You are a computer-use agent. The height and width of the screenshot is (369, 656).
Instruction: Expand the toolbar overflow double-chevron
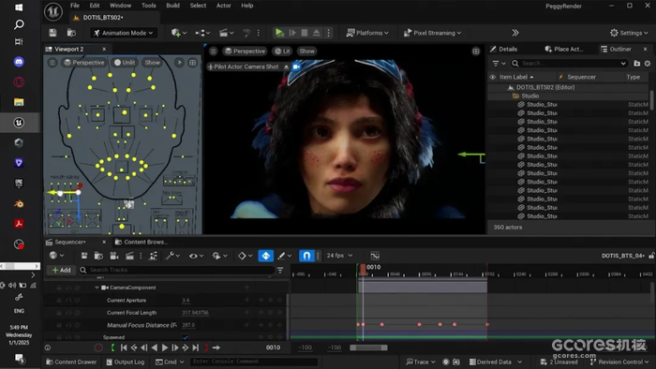(x=515, y=33)
